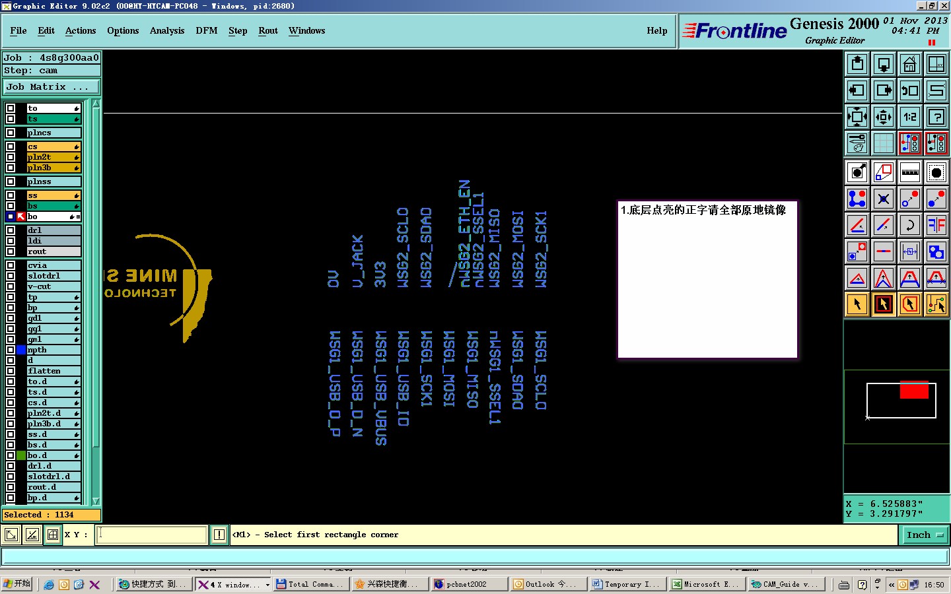Open the Actions menu
This screenshot has width=951, height=594.
(81, 31)
